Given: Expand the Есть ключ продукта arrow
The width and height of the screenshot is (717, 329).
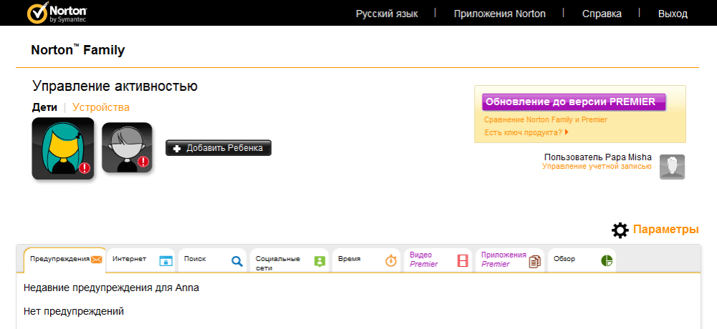Looking at the screenshot, I should click(x=566, y=133).
